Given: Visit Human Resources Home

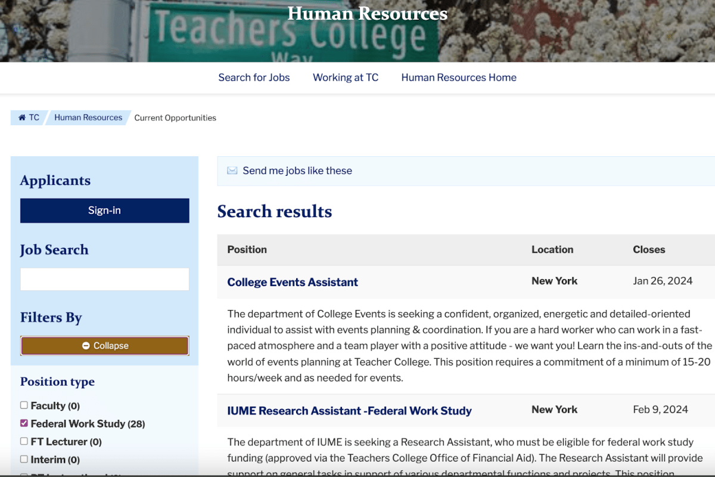Looking at the screenshot, I should (459, 78).
